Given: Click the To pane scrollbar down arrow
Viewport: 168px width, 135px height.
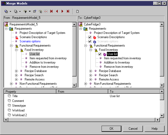Looking at the screenshot, I should coord(162,85).
